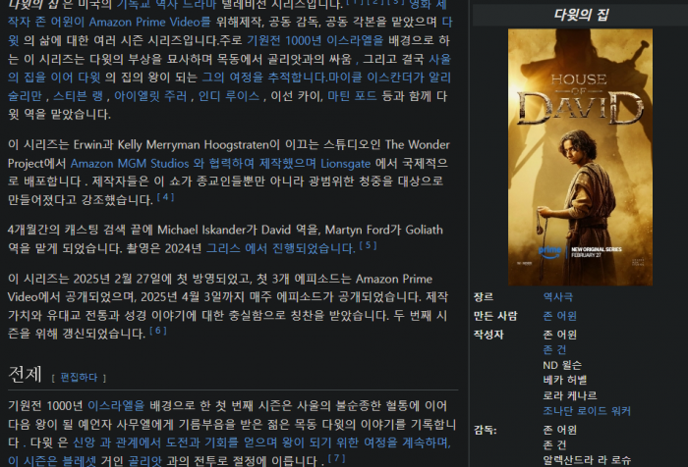Open the 그리스 에서 진행되었습니다 link
This screenshot has height=467, width=688.
point(280,249)
